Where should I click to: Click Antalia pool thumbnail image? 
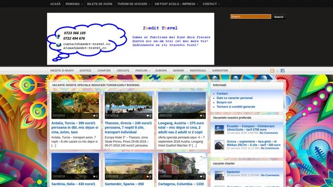pos(75,105)
